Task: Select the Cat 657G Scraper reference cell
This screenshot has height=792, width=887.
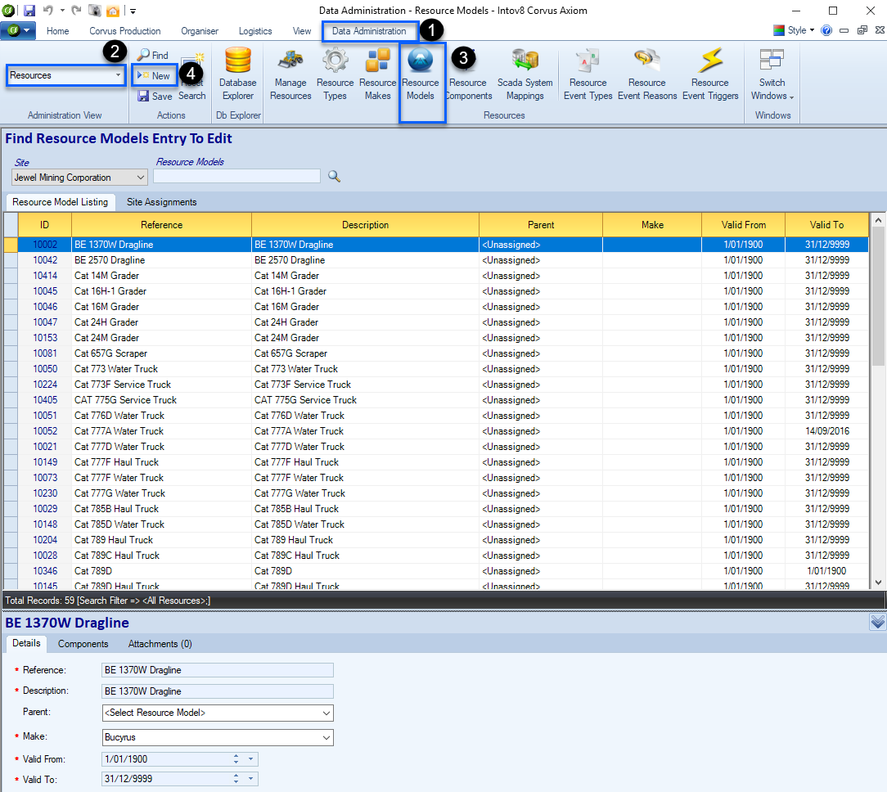Action: point(162,353)
